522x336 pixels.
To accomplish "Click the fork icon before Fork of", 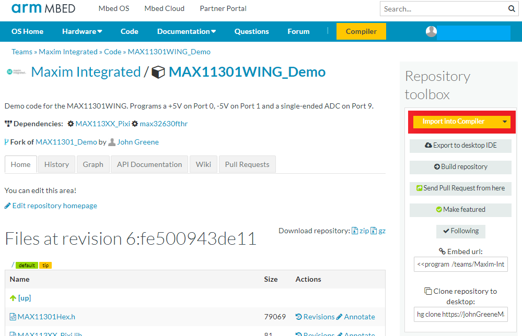I will [6, 142].
